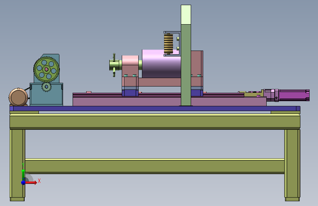Pick the crank handle hub at the spindle's left end
Image resolution: width=318 pixels, height=206 pixels.
114,65
